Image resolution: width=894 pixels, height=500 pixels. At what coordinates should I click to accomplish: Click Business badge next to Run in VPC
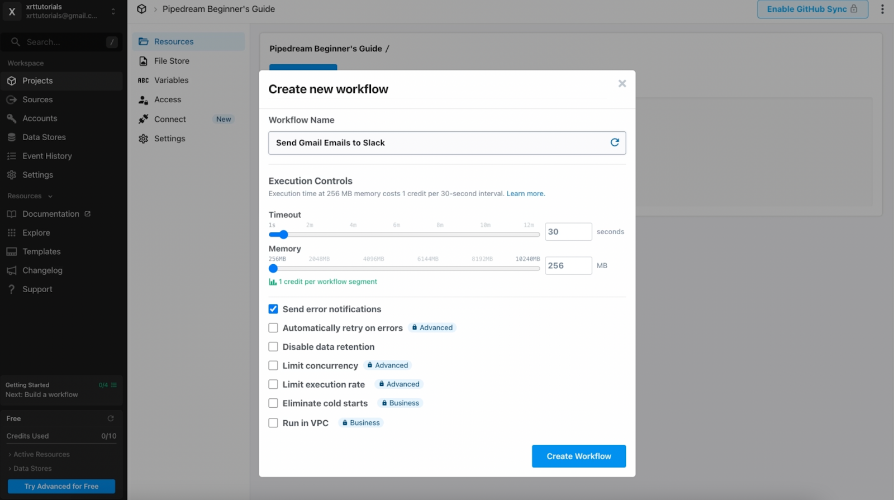click(x=361, y=423)
